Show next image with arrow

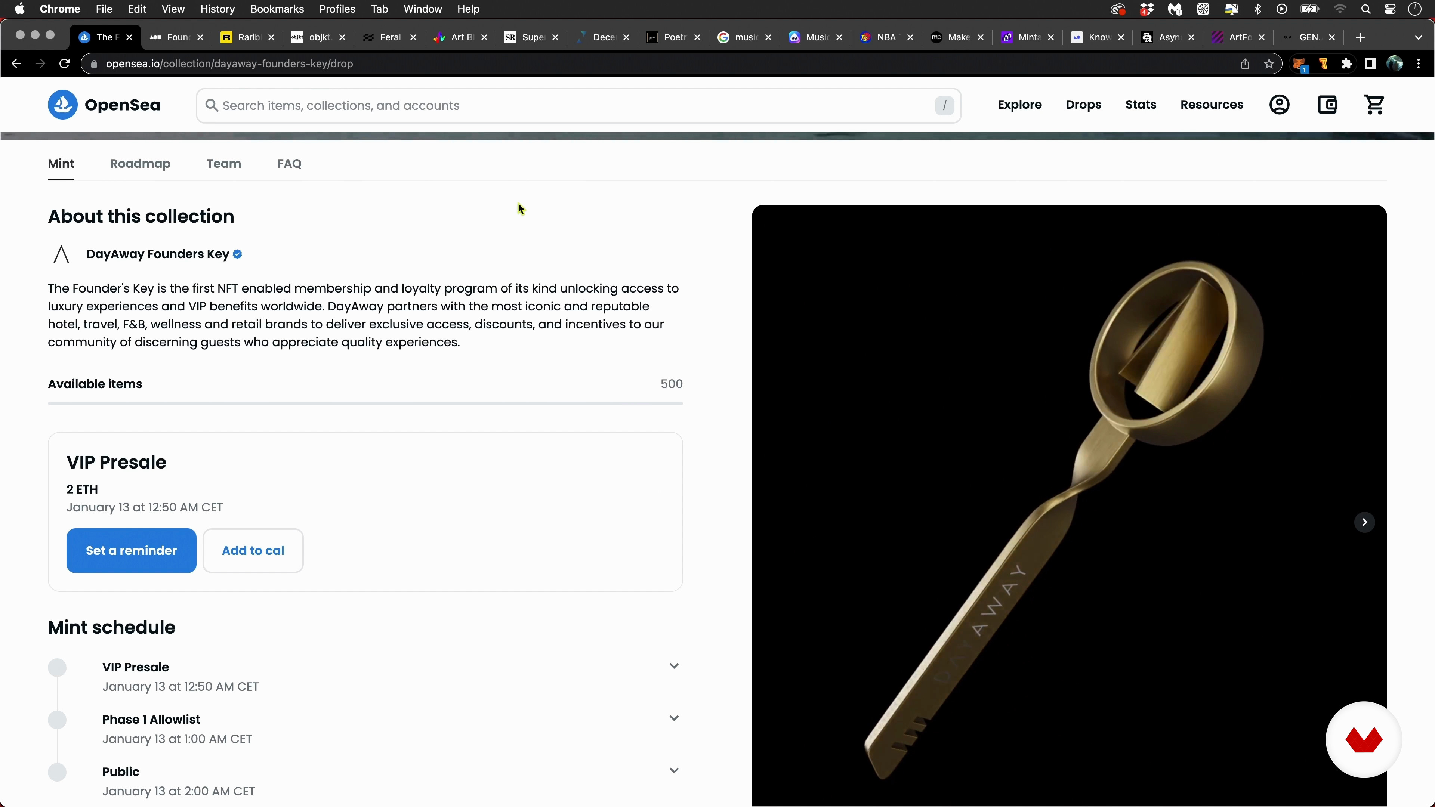coord(1364,522)
